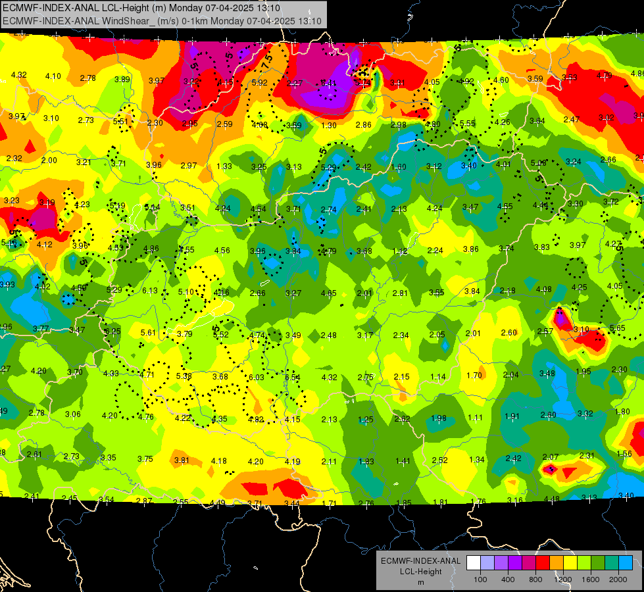The width and height of the screenshot is (644, 592).
Task: Click the legend tick label 2000
Action: pyautogui.click(x=618, y=580)
